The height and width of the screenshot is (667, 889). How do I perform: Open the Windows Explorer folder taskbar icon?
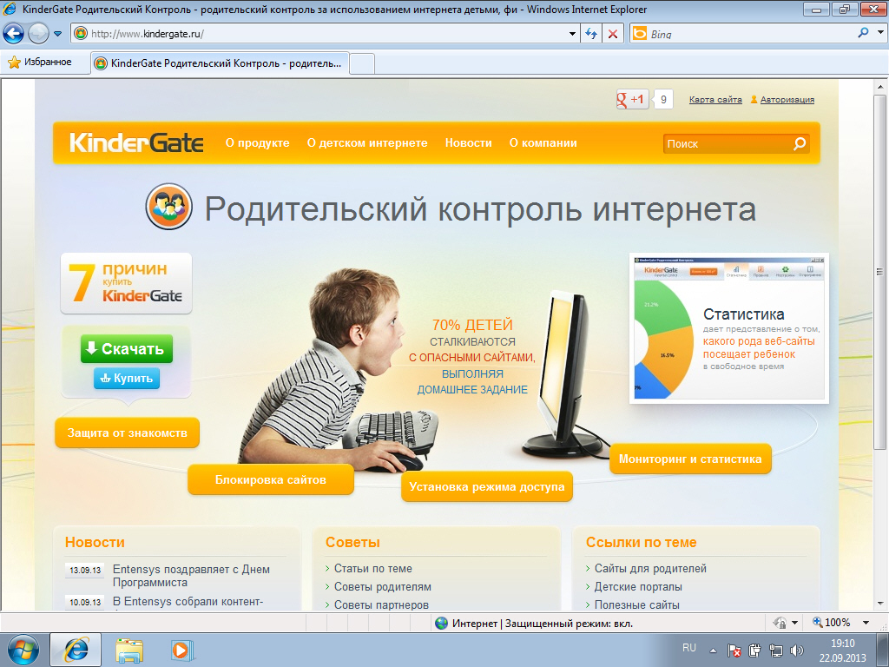[129, 650]
